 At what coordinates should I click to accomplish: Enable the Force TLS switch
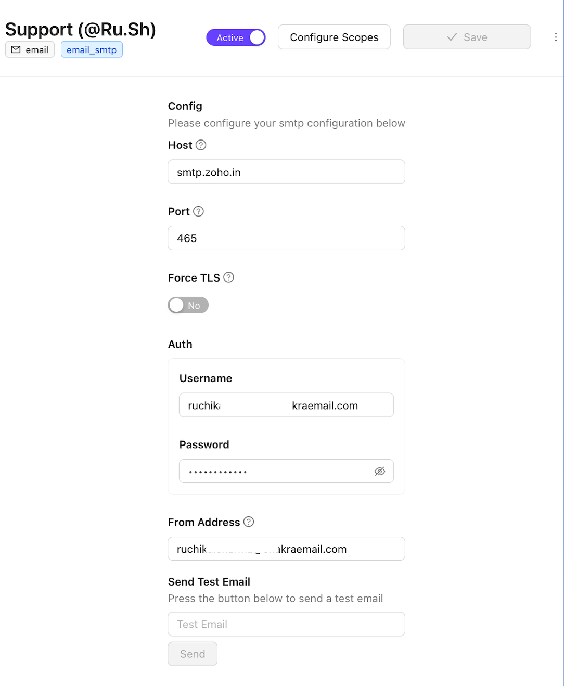coord(188,306)
